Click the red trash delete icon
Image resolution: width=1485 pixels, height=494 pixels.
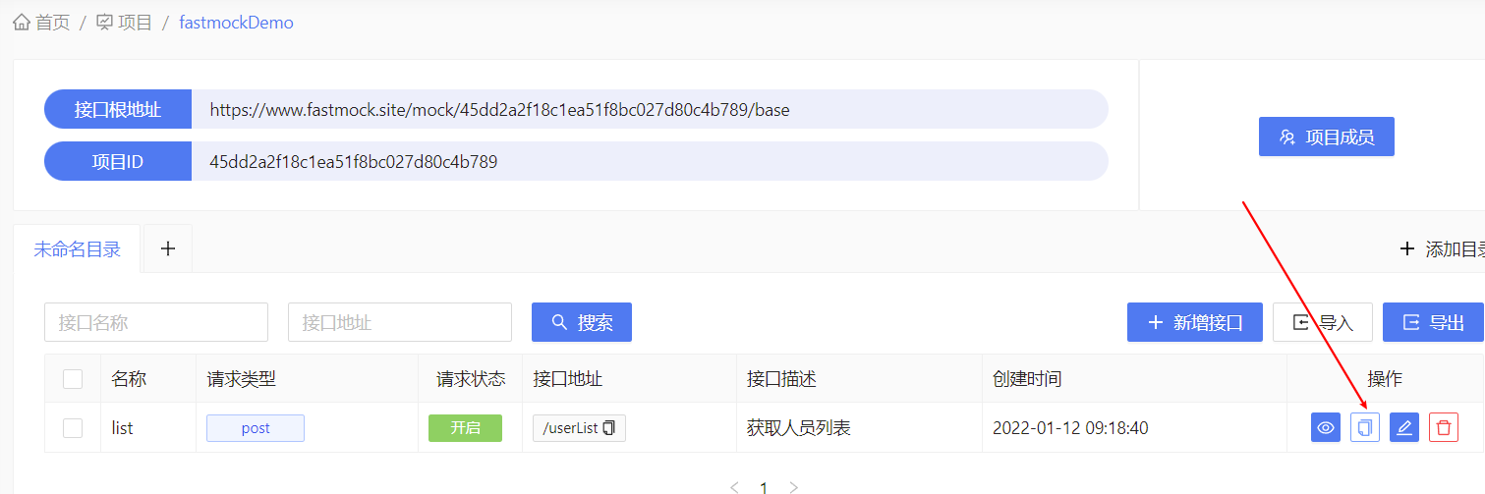pyautogui.click(x=1444, y=427)
